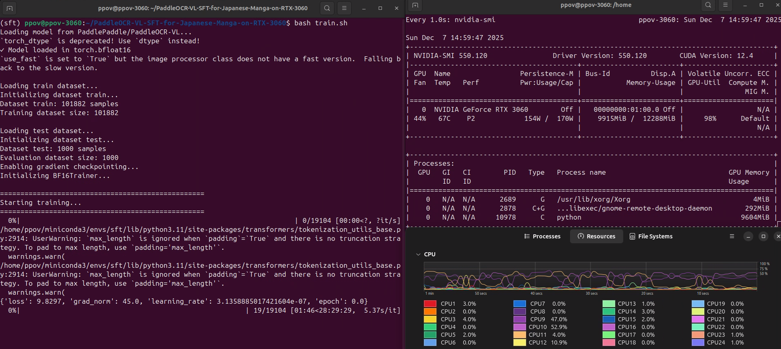The image size is (781, 349).
Task: Click the CPU10 color swatch
Action: pyautogui.click(x=519, y=327)
